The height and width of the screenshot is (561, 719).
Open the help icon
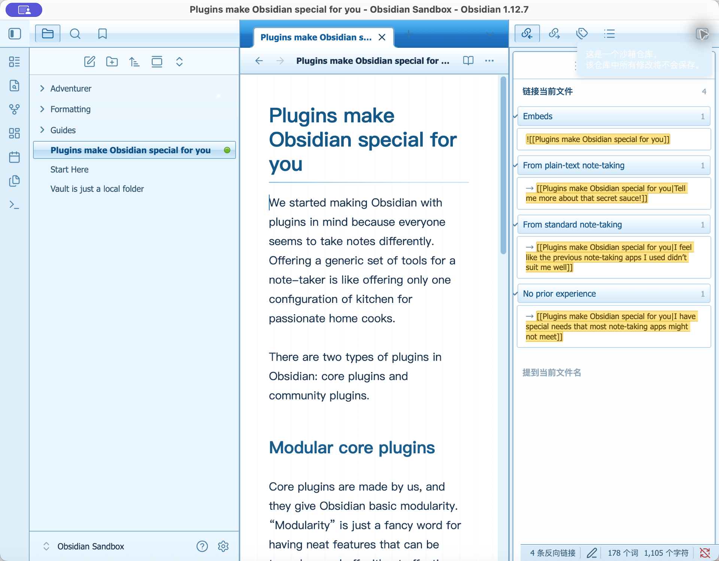202,546
